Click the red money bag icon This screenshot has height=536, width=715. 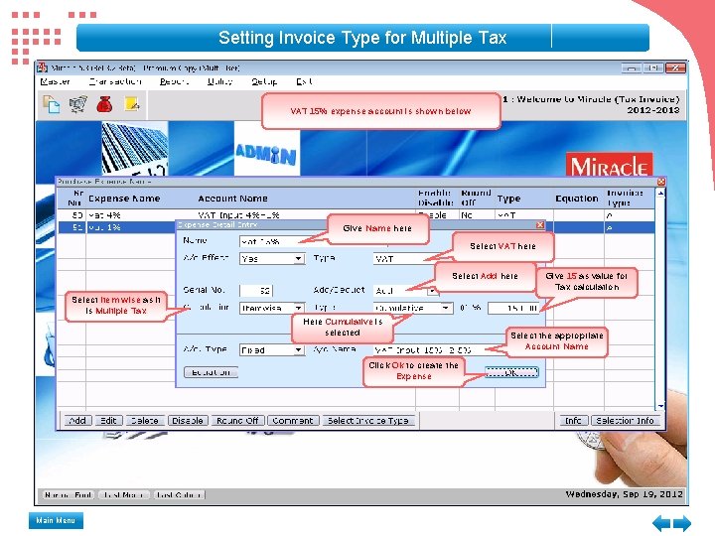coord(104,104)
